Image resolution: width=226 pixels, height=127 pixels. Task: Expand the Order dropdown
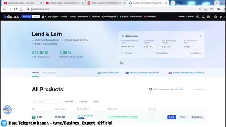click(190, 17)
